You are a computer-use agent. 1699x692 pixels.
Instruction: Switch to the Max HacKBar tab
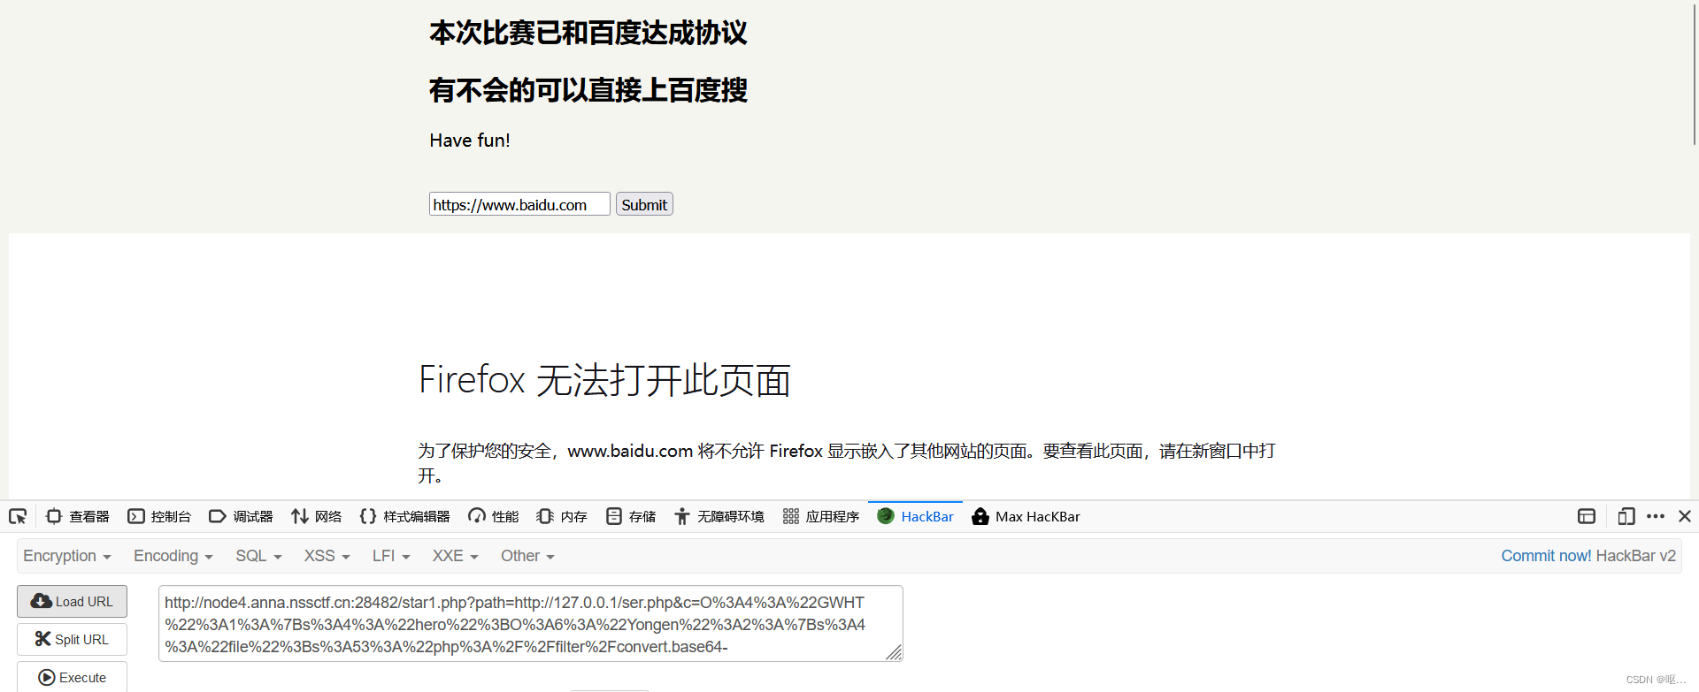(x=1026, y=516)
